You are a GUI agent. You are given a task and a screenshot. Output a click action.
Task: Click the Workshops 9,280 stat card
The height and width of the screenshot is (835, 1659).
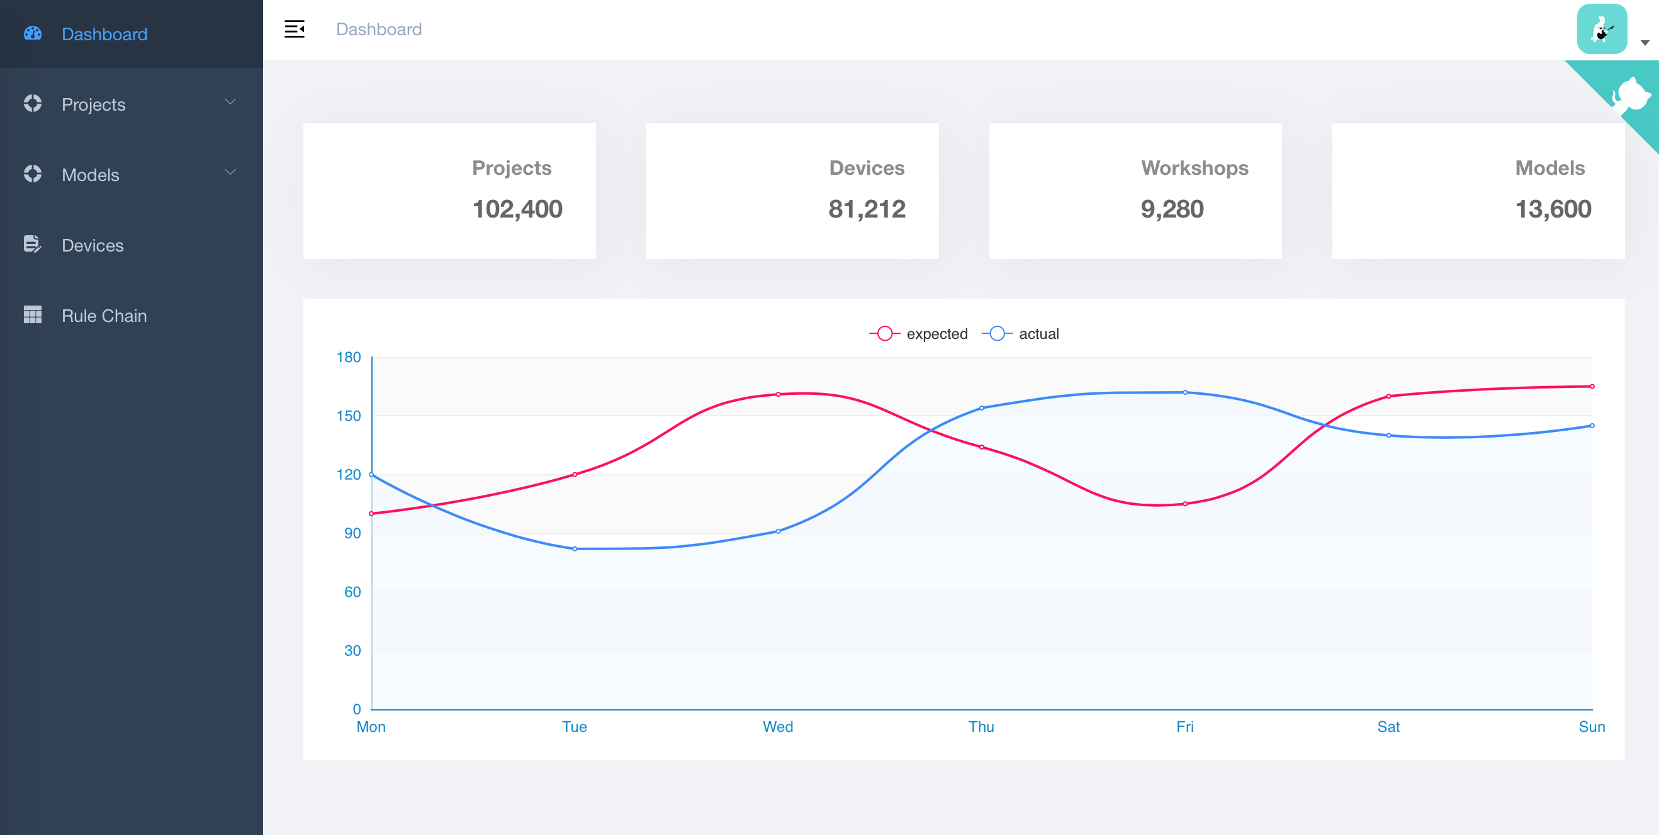(x=1135, y=191)
